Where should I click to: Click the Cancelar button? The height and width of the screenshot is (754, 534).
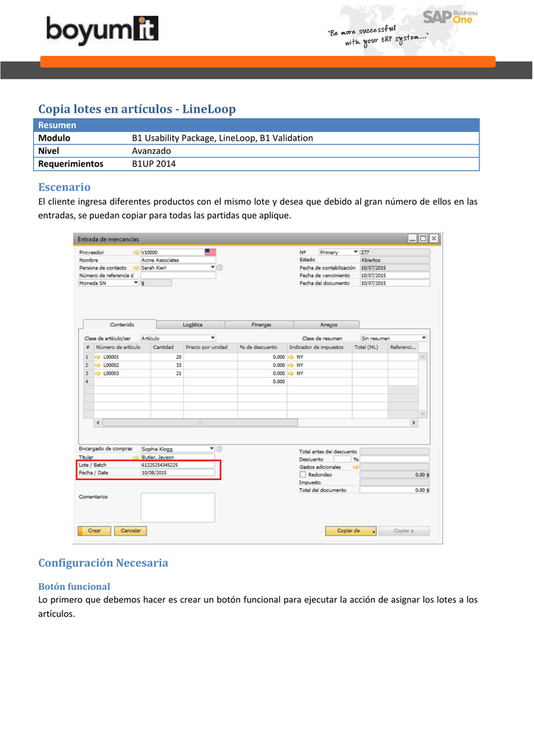pos(130,531)
